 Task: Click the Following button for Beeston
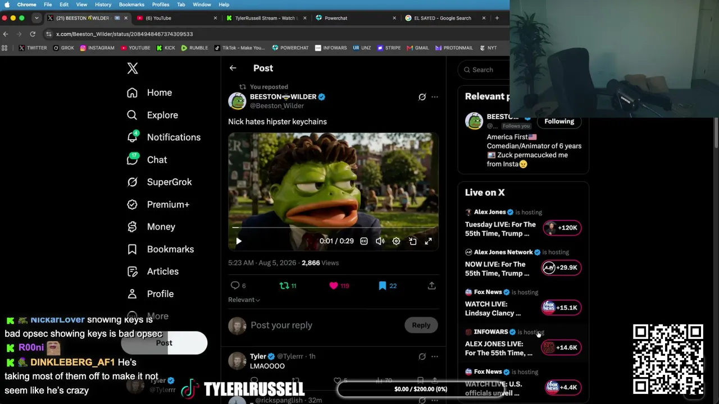tap(559, 121)
